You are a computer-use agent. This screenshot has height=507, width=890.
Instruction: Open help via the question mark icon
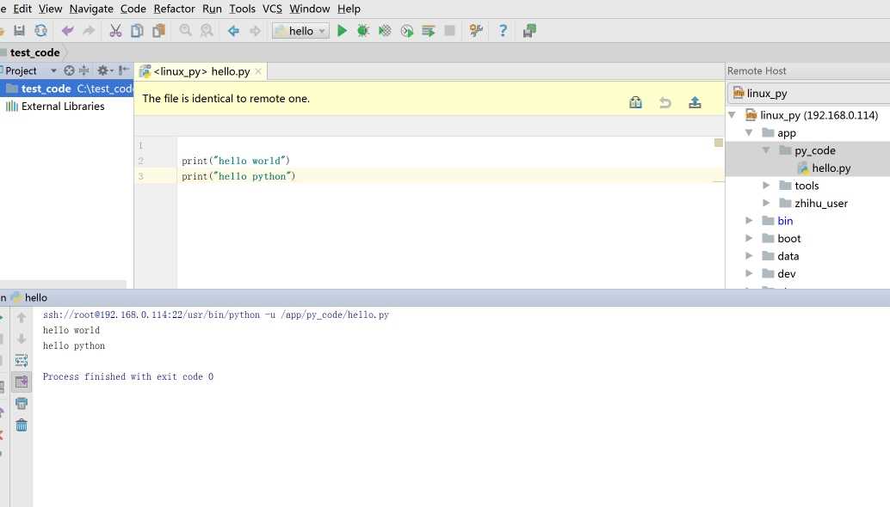coord(503,31)
